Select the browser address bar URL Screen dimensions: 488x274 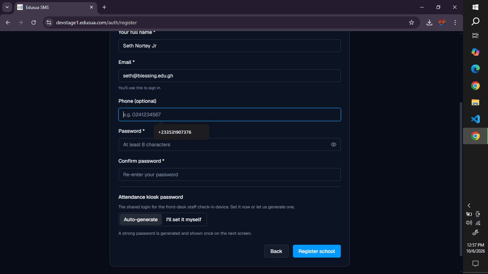pyautogui.click(x=96, y=22)
